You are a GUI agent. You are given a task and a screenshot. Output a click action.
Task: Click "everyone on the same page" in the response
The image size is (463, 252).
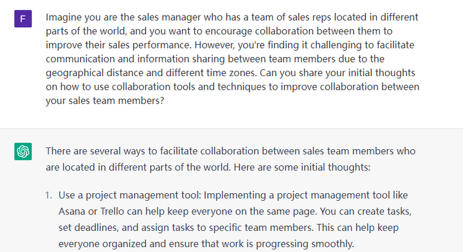(285, 211)
